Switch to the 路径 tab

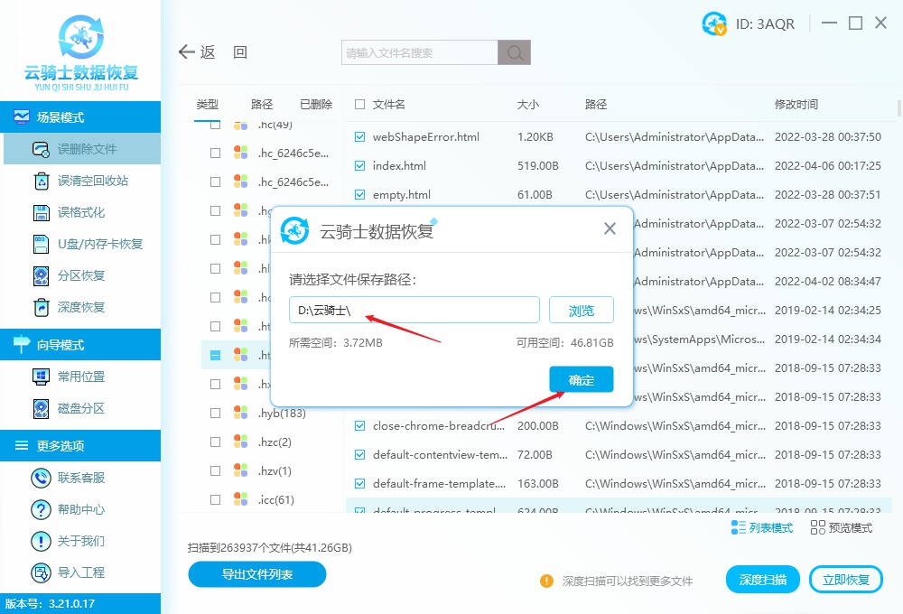pyautogui.click(x=262, y=104)
